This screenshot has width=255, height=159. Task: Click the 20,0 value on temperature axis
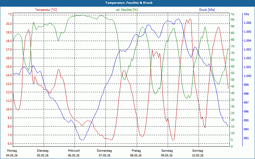[x=9, y=24]
